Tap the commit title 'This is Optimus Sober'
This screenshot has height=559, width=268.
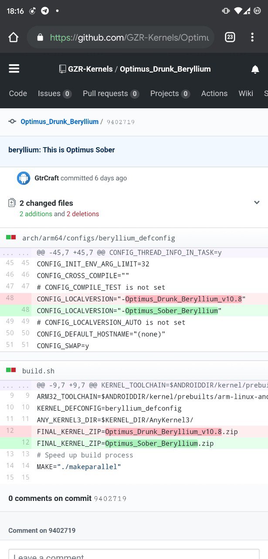[61, 150]
